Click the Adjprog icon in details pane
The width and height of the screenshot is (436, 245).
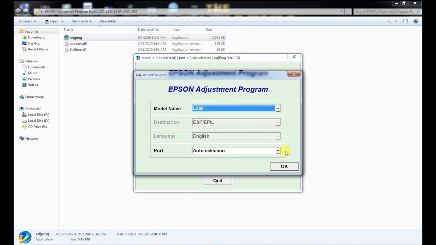(x=25, y=236)
